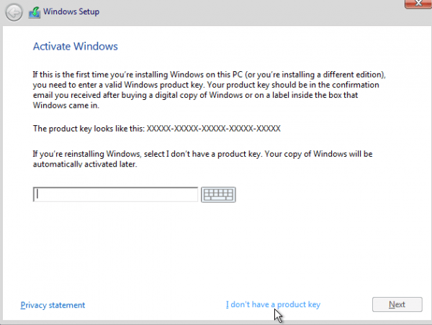This screenshot has width=432, height=325.
Task: Click the "Activate Windows" heading
Action: [x=75, y=47]
